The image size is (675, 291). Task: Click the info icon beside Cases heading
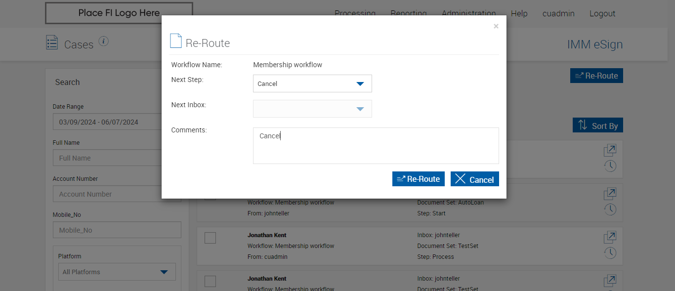pyautogui.click(x=103, y=42)
